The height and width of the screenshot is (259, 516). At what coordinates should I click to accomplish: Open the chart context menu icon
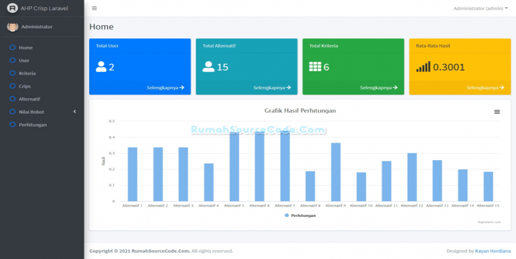pos(497,112)
